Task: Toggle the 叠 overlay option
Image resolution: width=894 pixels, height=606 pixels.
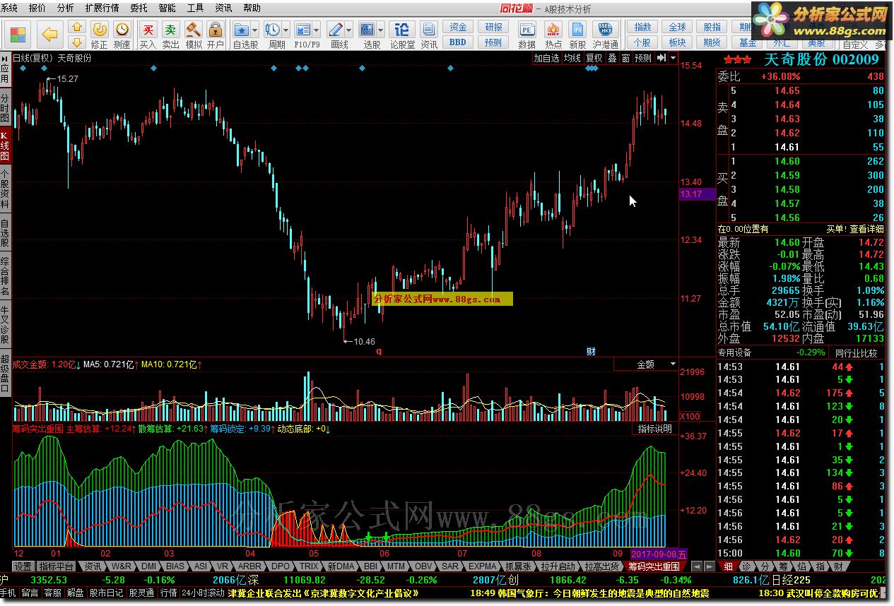Action: [613, 58]
